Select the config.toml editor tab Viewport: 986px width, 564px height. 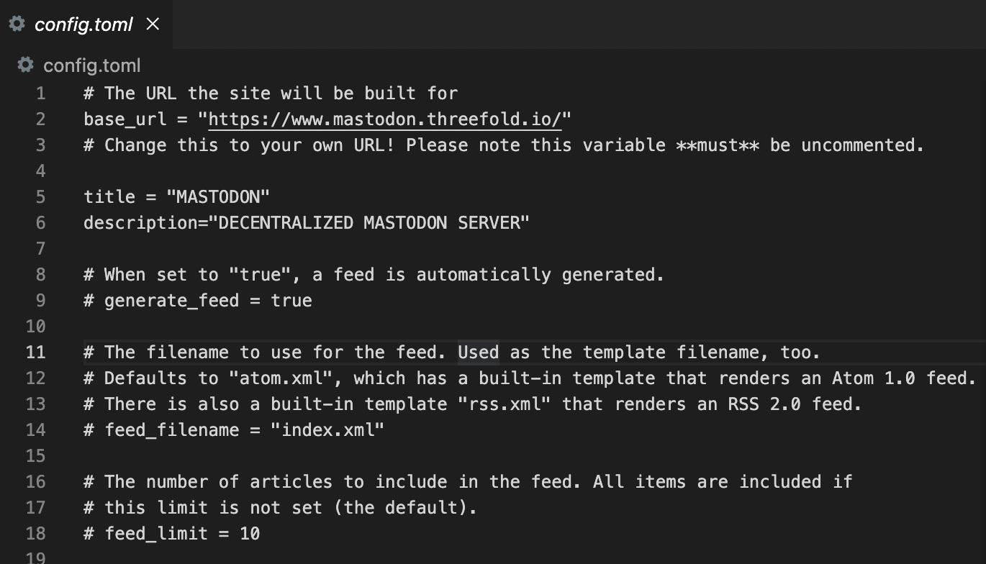click(x=83, y=24)
